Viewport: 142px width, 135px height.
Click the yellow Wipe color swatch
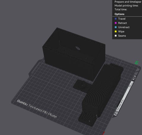point(116,32)
